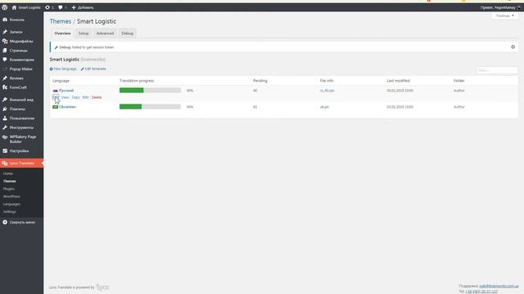524x294 pixels.
Task: Click Copy under Русский row
Action: click(x=76, y=97)
